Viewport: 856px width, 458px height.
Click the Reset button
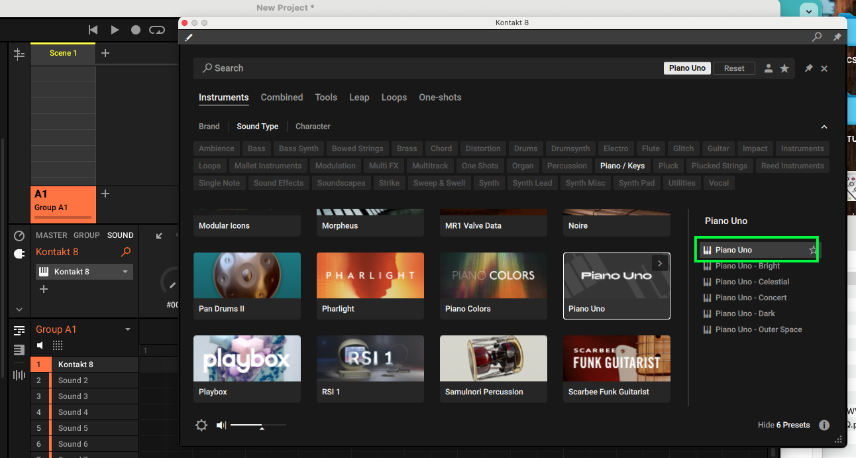(734, 68)
